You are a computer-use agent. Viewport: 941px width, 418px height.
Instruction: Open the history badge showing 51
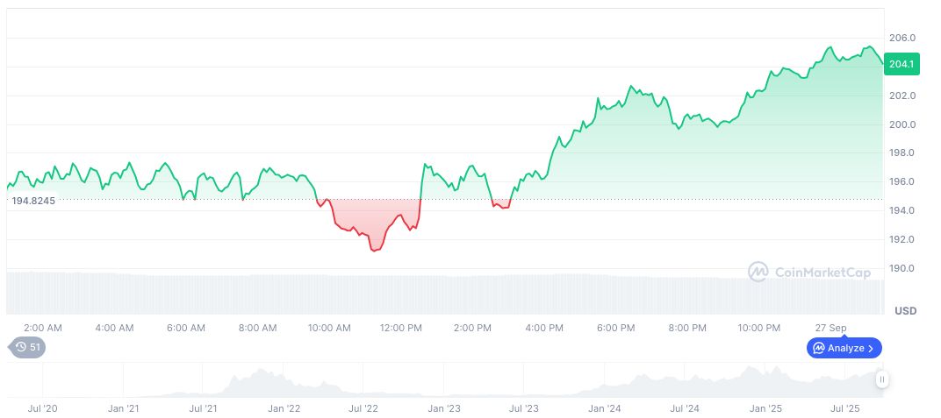coord(29,347)
